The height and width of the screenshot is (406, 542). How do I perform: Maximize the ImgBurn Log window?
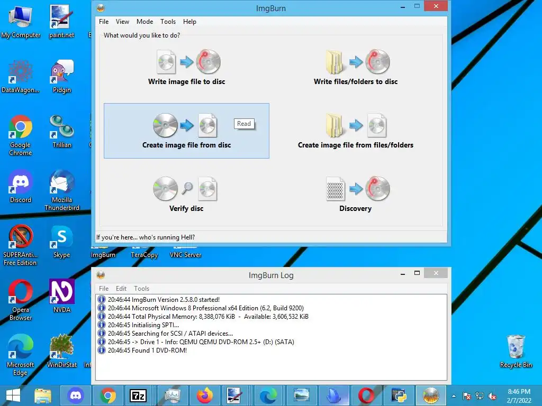417,273
